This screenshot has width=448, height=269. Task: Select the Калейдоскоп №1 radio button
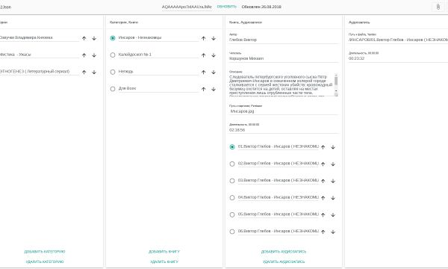(113, 55)
